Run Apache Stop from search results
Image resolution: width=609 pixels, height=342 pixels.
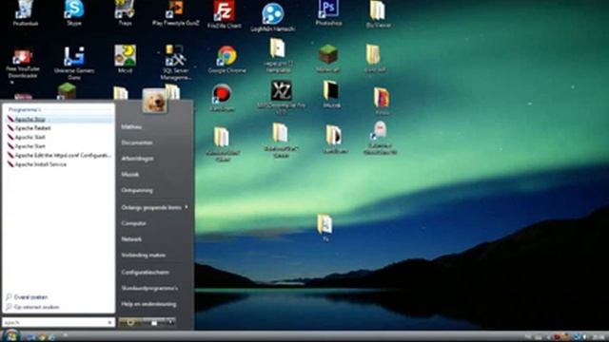[58, 120]
